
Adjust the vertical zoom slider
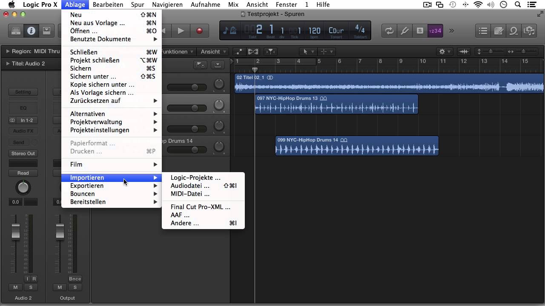(490, 51)
